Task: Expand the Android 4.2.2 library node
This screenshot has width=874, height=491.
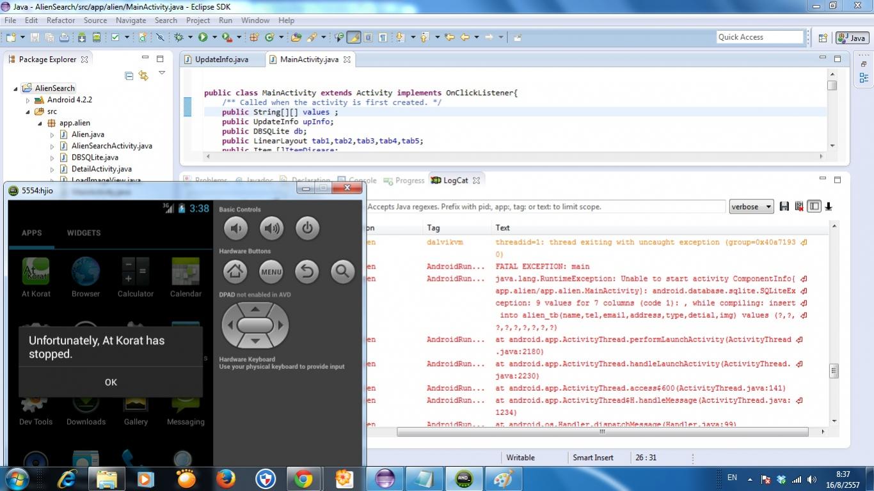Action: 28,100
